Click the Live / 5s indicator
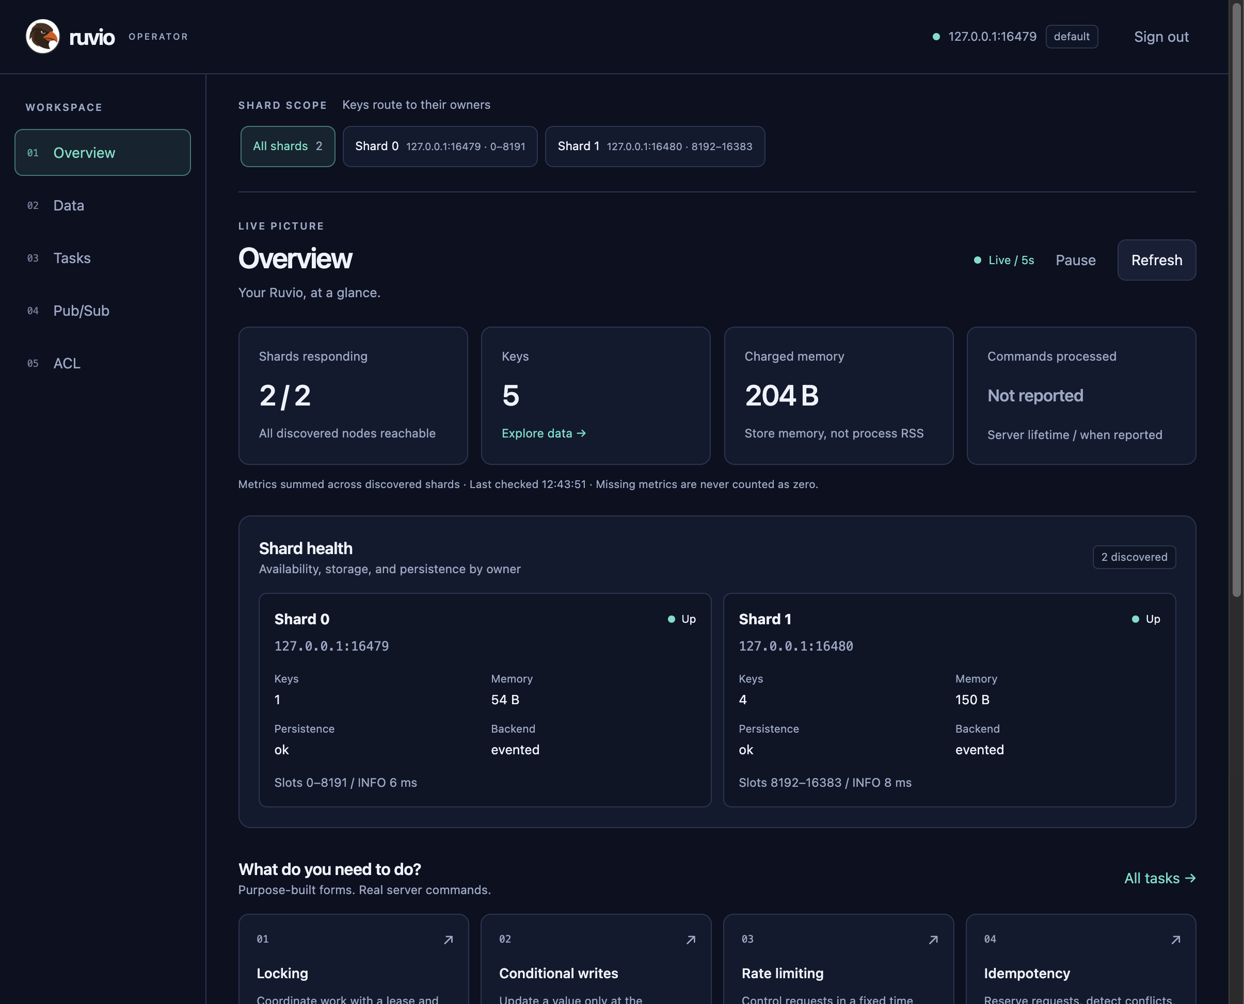This screenshot has width=1244, height=1004. [x=1004, y=260]
